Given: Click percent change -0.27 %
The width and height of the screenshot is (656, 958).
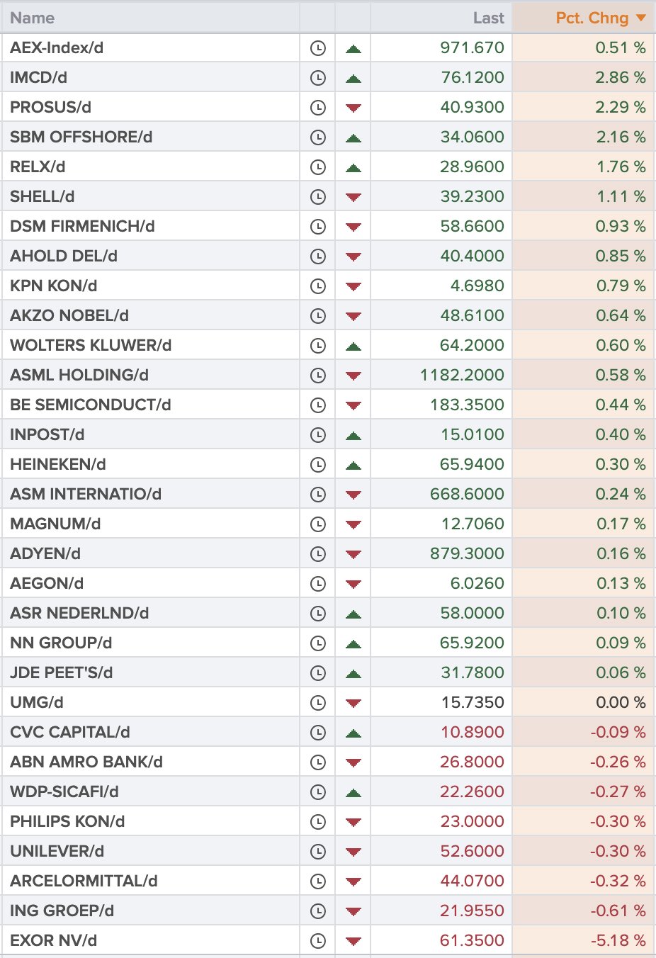Looking at the screenshot, I should point(618,792).
